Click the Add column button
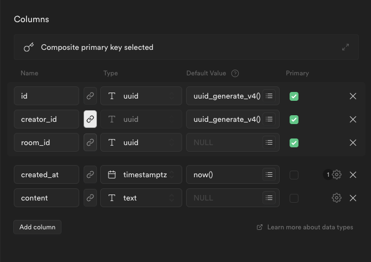The height and width of the screenshot is (262, 371). (x=37, y=227)
